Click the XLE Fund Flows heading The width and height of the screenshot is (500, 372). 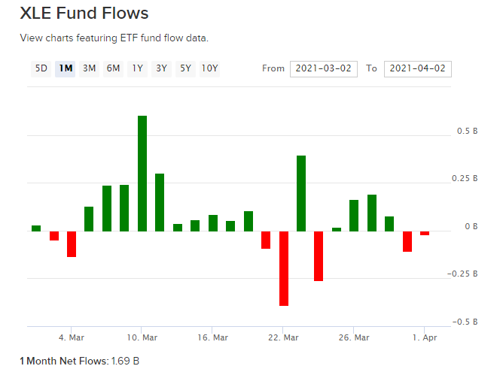84,14
